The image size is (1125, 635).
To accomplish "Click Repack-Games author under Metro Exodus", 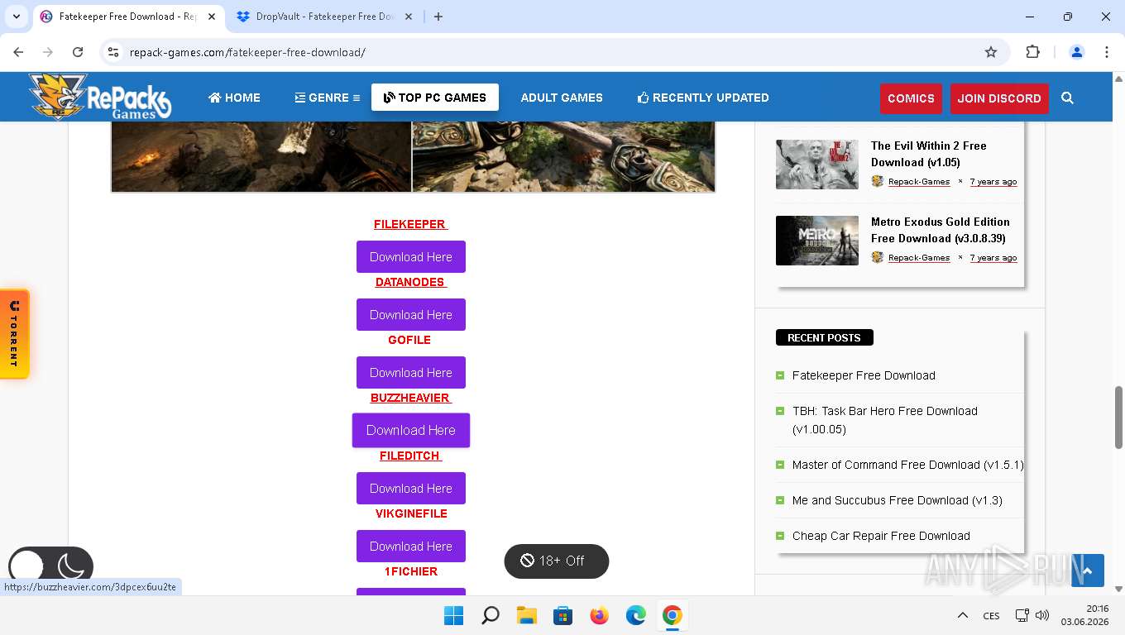I will pyautogui.click(x=918, y=258).
